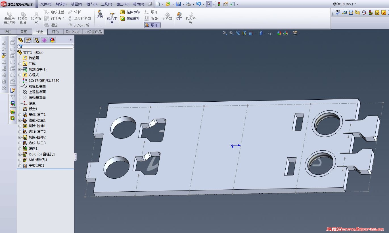Image resolution: width=389 pixels, height=233 pixels.
Task: Expand the 切割清单(1) cut list node
Action: point(20,69)
